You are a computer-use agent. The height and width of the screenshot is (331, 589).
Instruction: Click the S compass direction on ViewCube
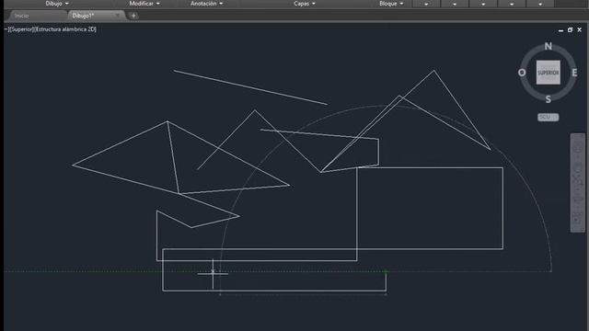tap(549, 99)
